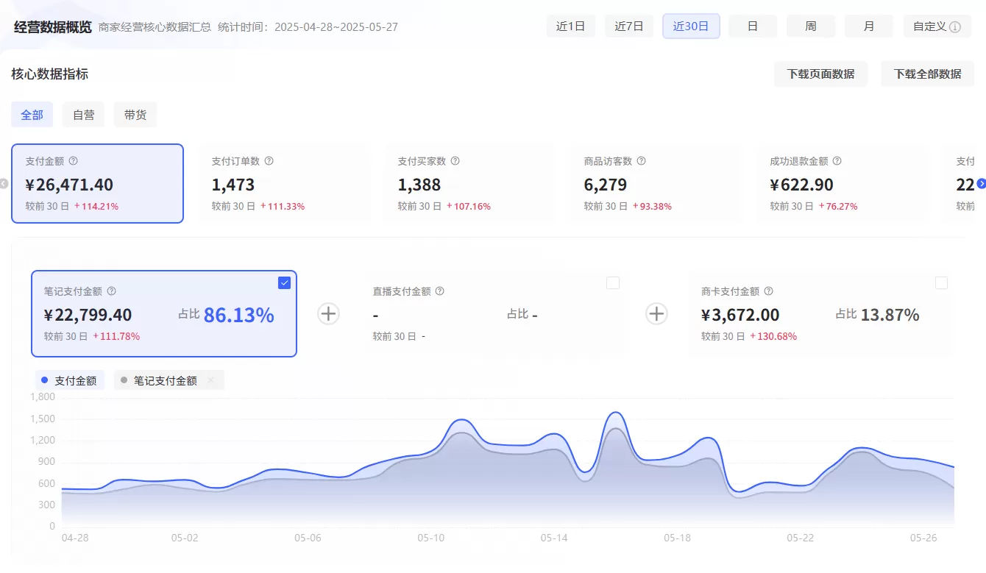This screenshot has width=986, height=573.
Task: Select the 近7日 time range
Action: click(629, 26)
